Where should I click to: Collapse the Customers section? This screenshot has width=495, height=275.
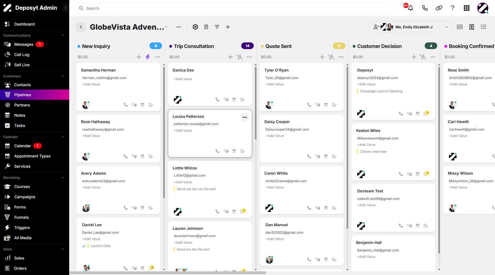point(63,76)
